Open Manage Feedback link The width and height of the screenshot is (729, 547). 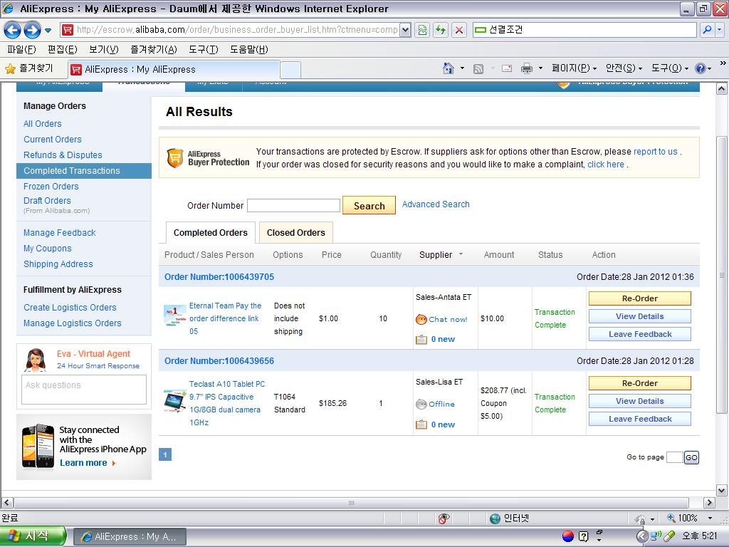(60, 233)
